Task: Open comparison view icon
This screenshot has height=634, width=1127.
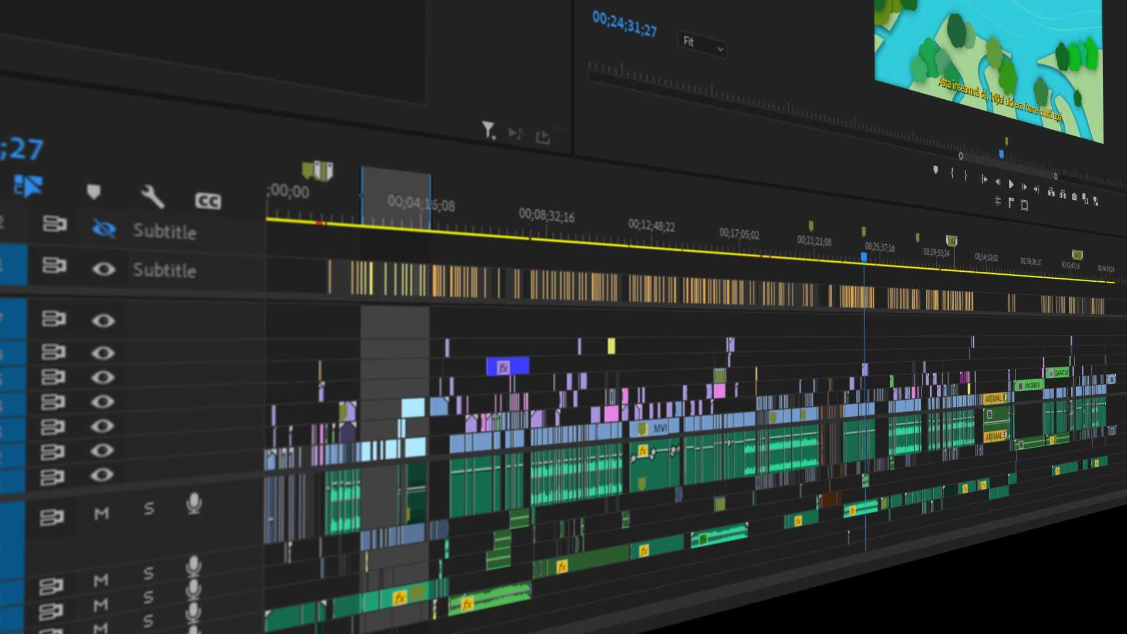Action: click(1085, 198)
